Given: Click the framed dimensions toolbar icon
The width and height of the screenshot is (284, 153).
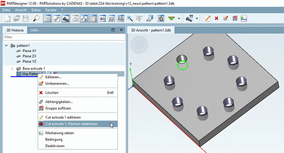Looking at the screenshot, I should (111, 19).
